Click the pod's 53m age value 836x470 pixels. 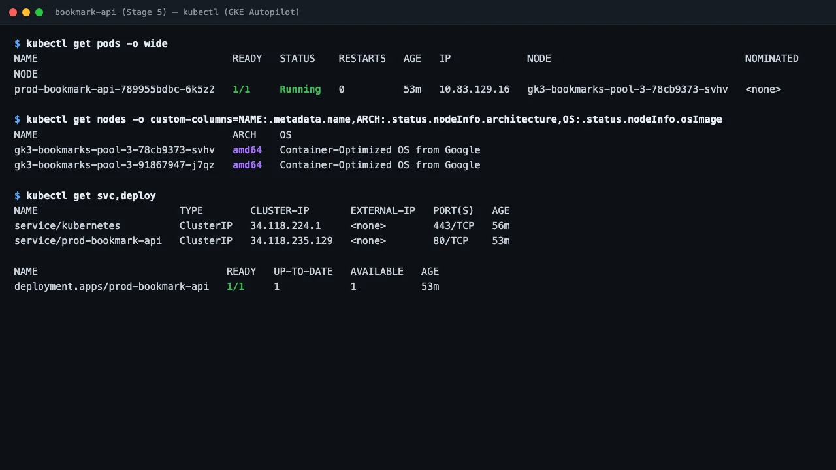point(412,89)
